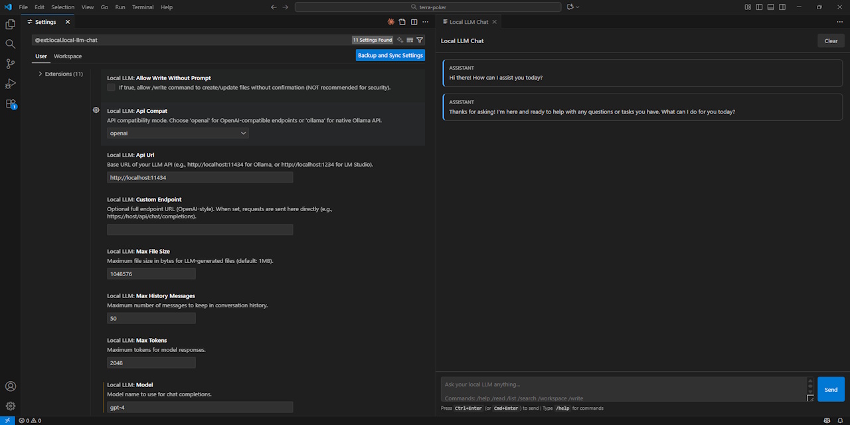Open errors and warnings in status bar

(x=30, y=420)
